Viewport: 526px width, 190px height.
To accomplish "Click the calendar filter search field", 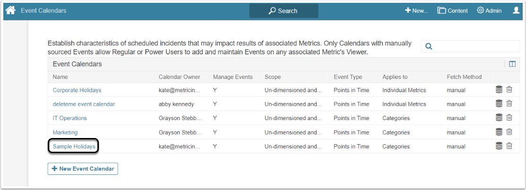I will 475,46.
